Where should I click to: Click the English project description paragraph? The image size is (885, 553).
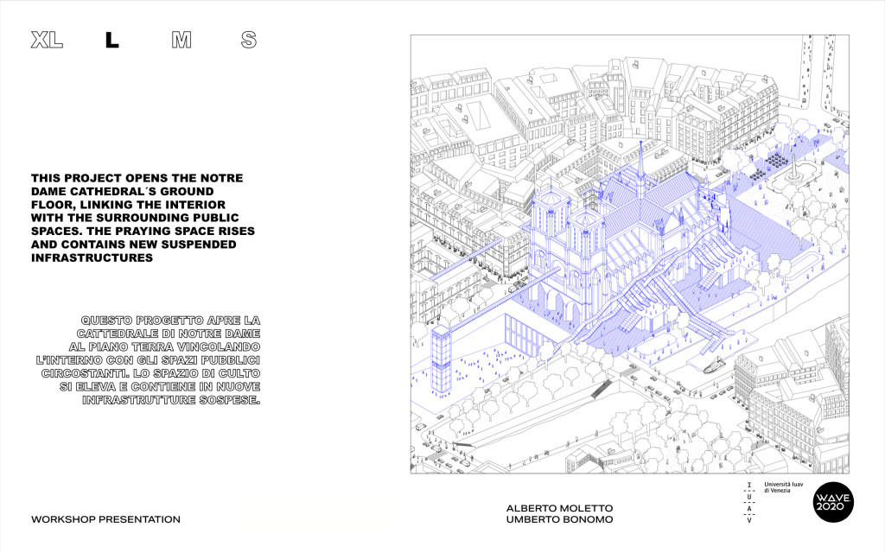(x=137, y=218)
